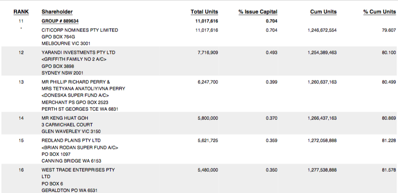Click Citicorp Nominees Pty Limited name
Screen dimensions: 398x193
click(80, 30)
